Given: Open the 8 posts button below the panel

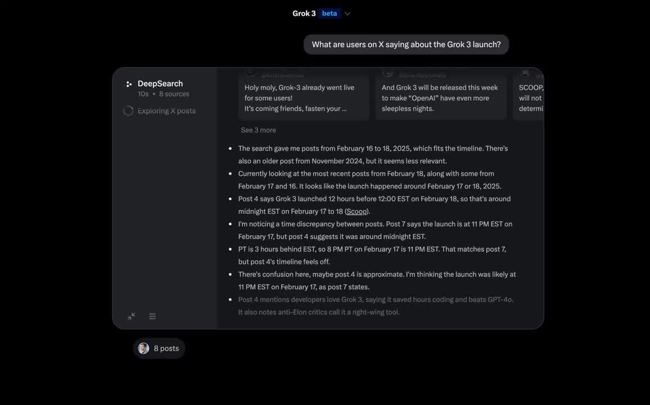Looking at the screenshot, I should click(x=159, y=348).
